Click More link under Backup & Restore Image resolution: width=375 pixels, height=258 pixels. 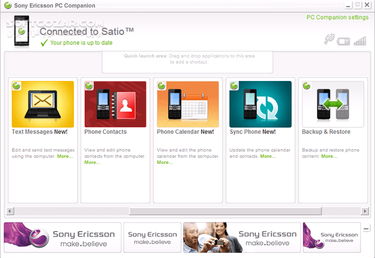tap(328, 156)
